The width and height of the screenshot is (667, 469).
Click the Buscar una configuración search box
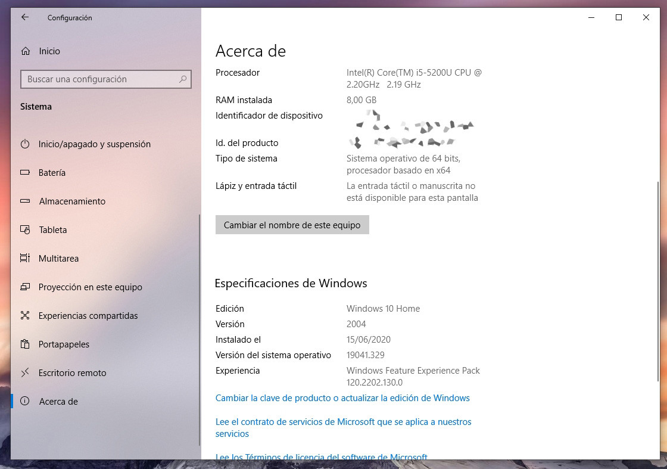click(106, 79)
